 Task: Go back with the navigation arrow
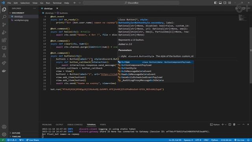coord(75,3)
